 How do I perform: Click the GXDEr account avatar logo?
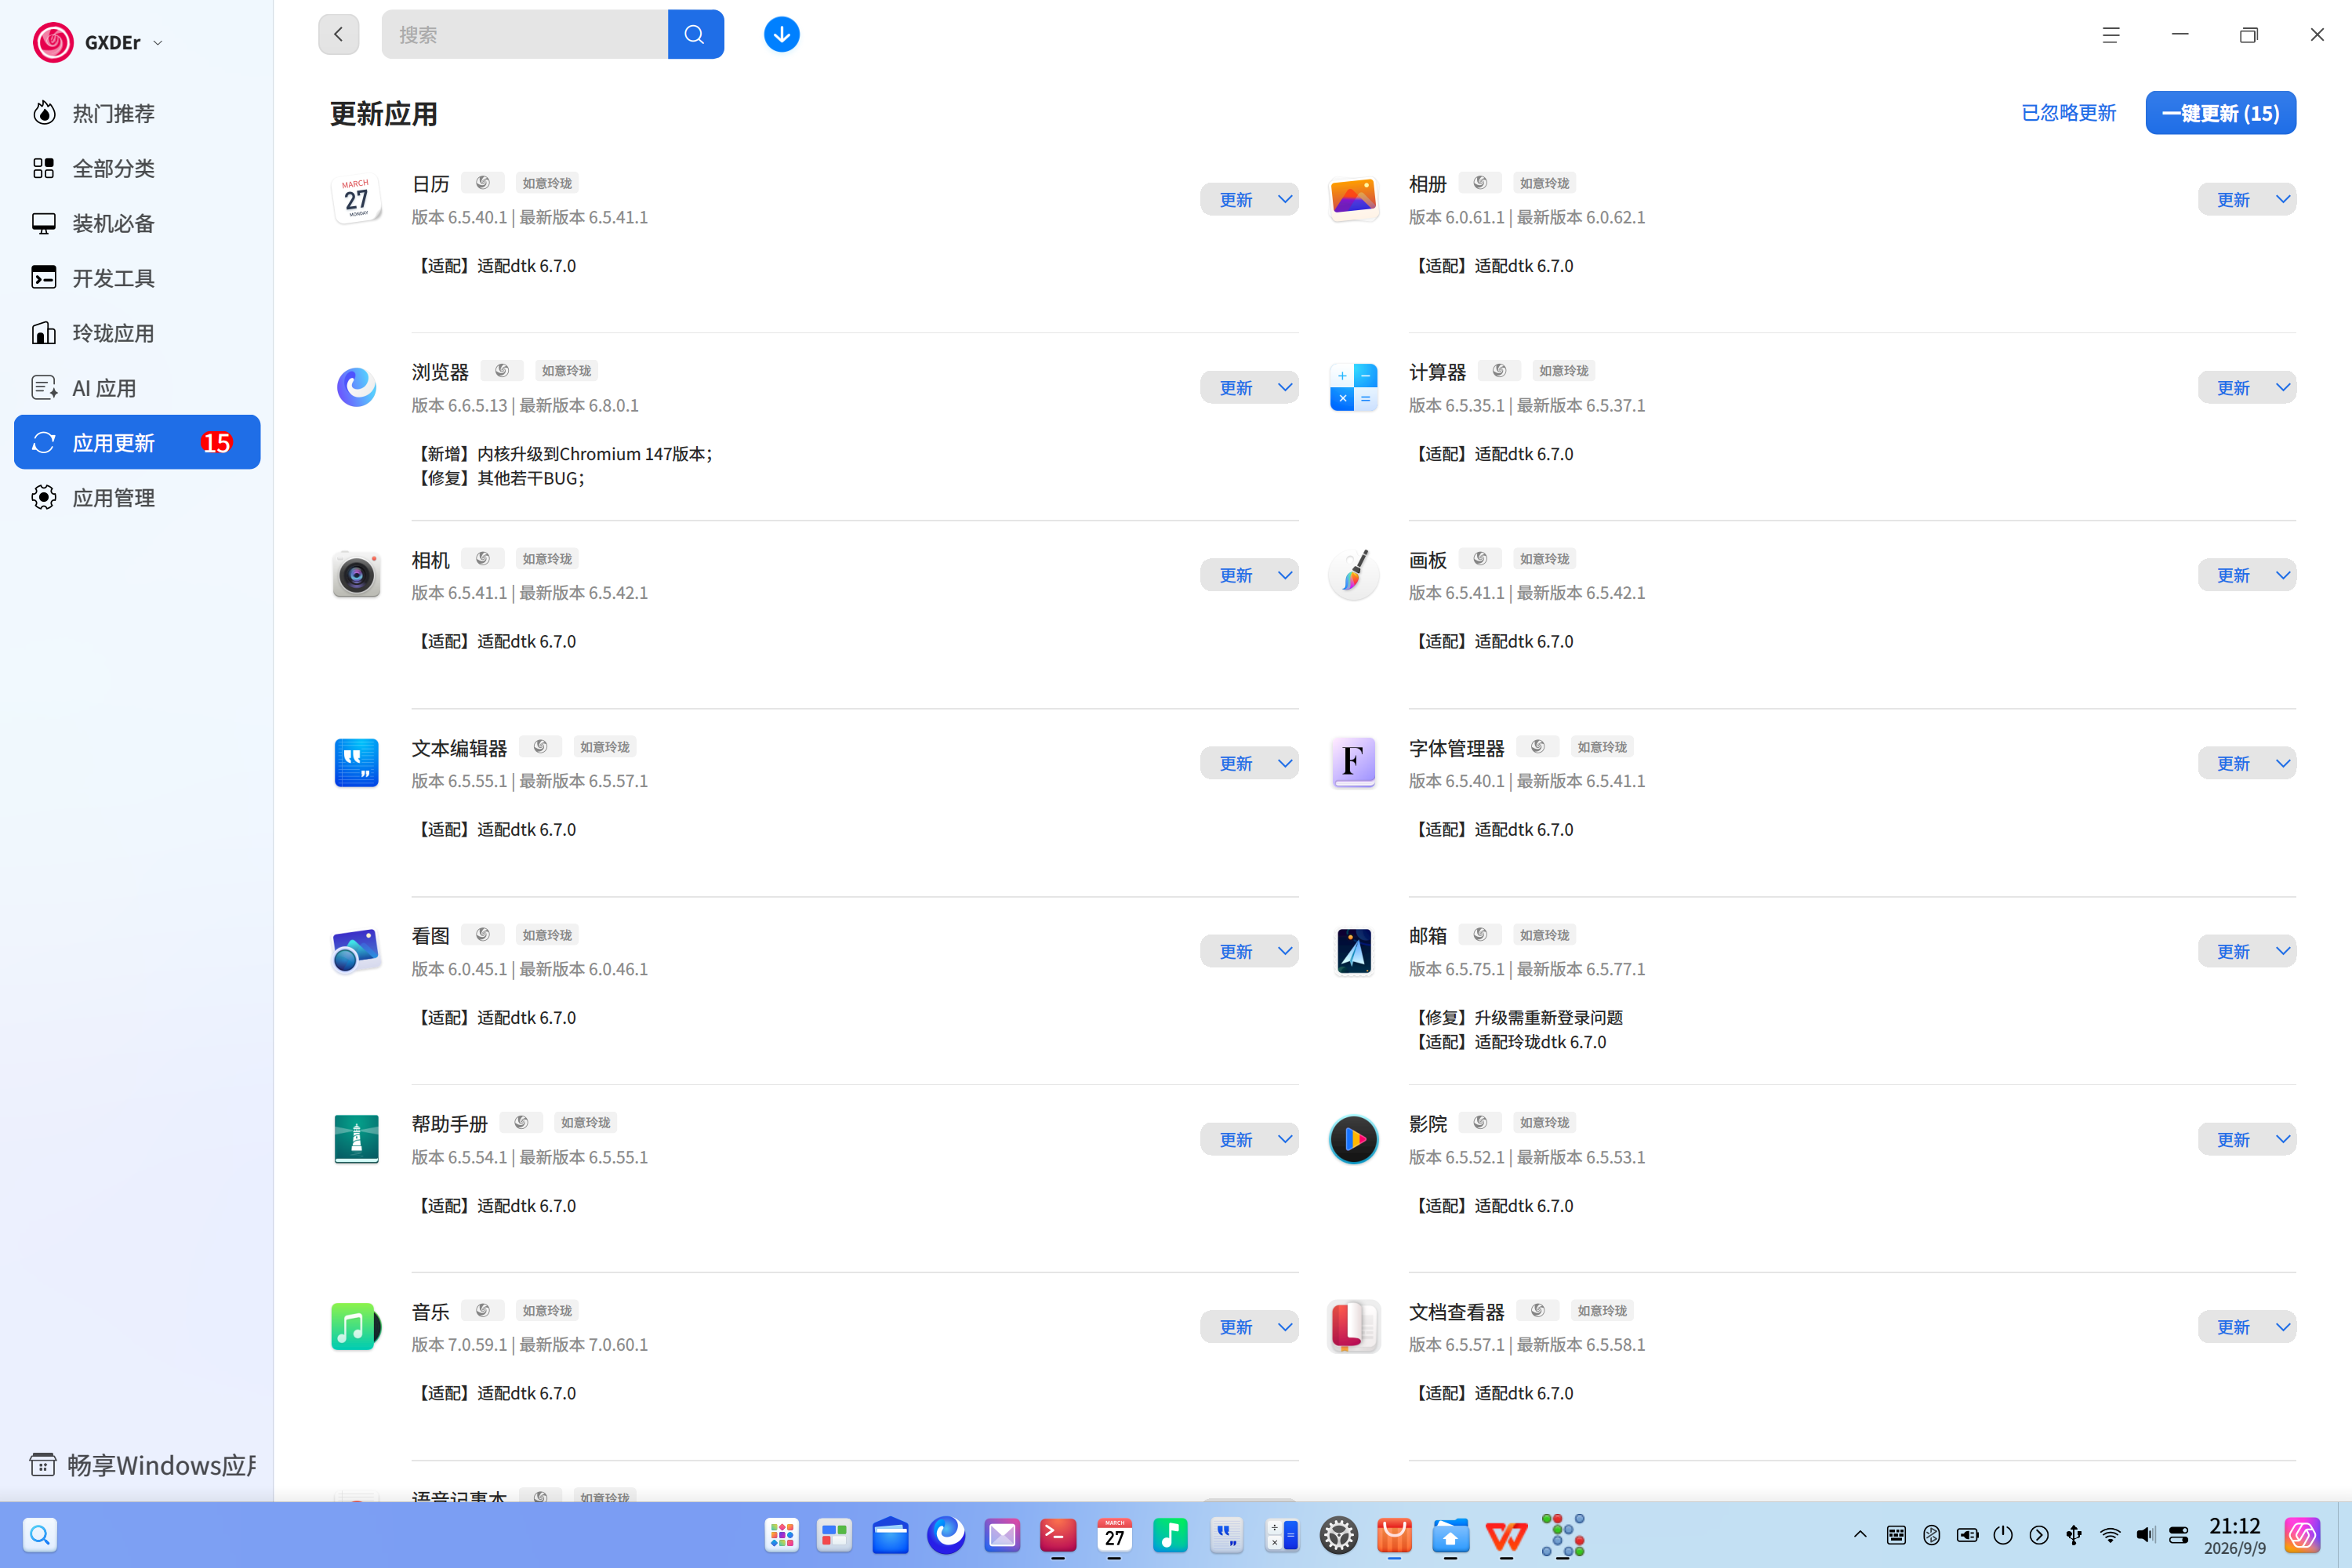[x=53, y=42]
